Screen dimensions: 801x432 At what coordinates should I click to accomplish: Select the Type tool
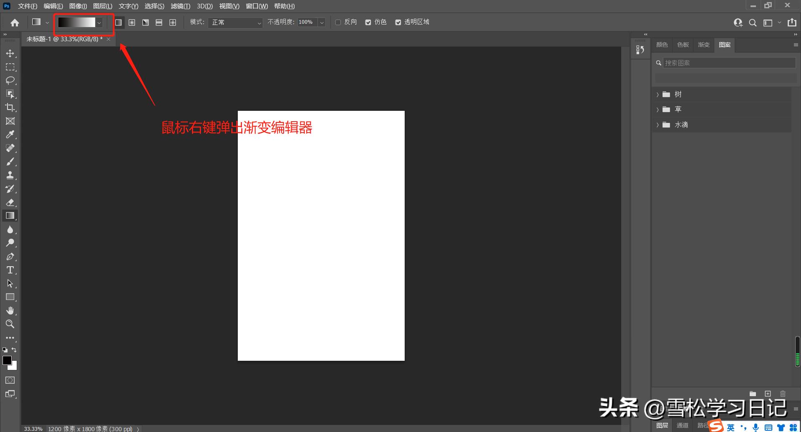click(x=10, y=270)
